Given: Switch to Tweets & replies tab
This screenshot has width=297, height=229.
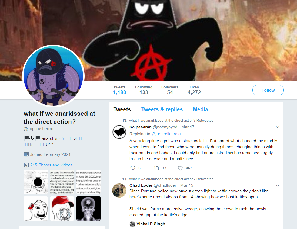Looking at the screenshot, I should coord(162,109).
